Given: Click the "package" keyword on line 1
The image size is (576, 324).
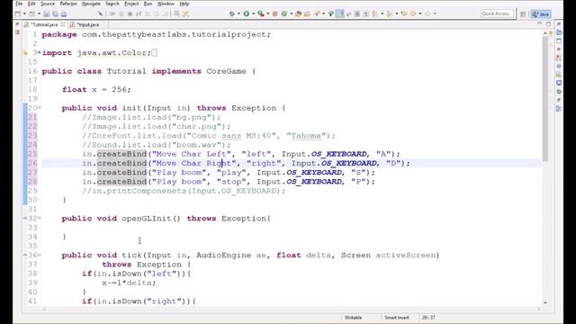Looking at the screenshot, I should (x=59, y=34).
